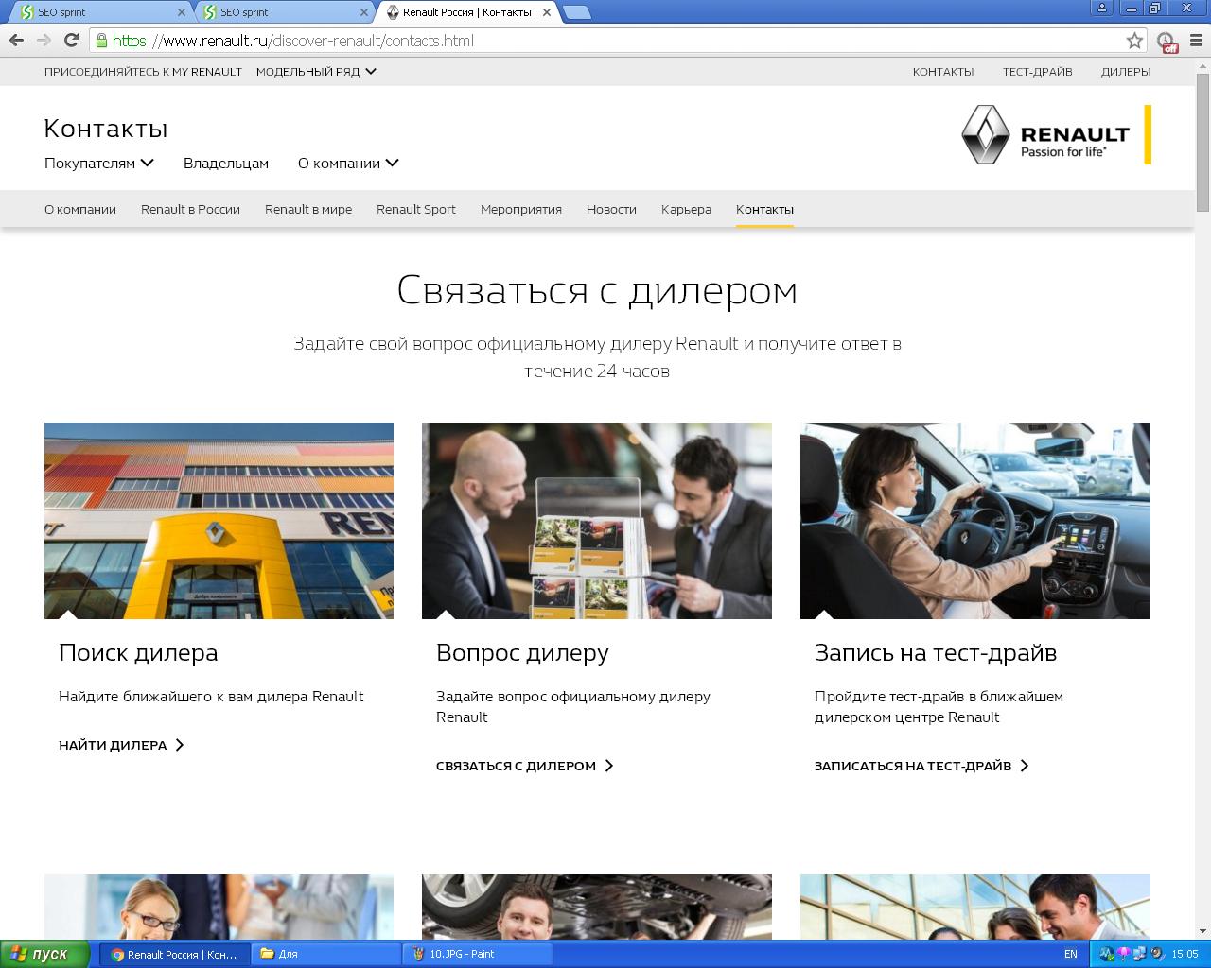Image resolution: width=1211 pixels, height=968 pixels.
Task: Click the browser Forward arrow
Action: click(44, 40)
